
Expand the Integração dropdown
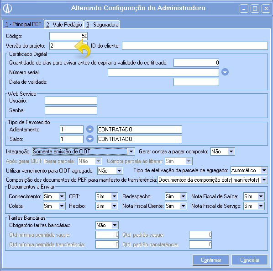(x=131, y=152)
